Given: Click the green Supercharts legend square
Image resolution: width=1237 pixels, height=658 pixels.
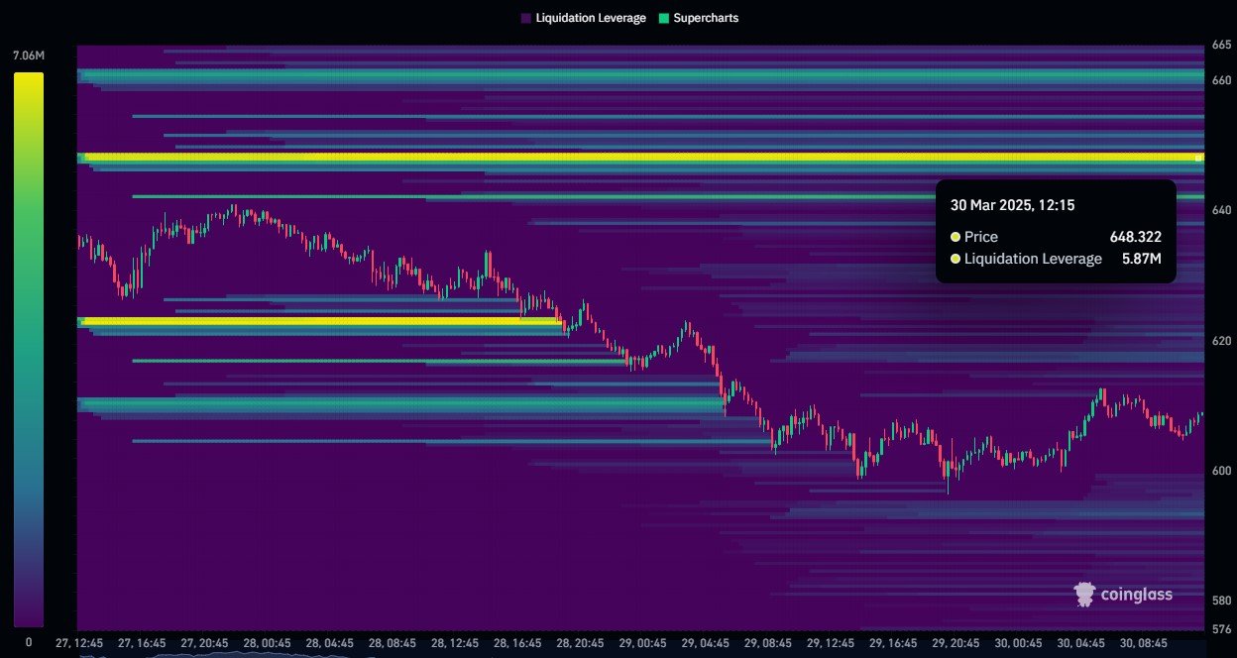Looking at the screenshot, I should (x=663, y=18).
